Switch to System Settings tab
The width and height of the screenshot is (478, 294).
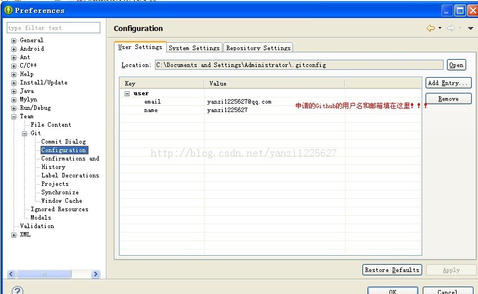click(194, 48)
